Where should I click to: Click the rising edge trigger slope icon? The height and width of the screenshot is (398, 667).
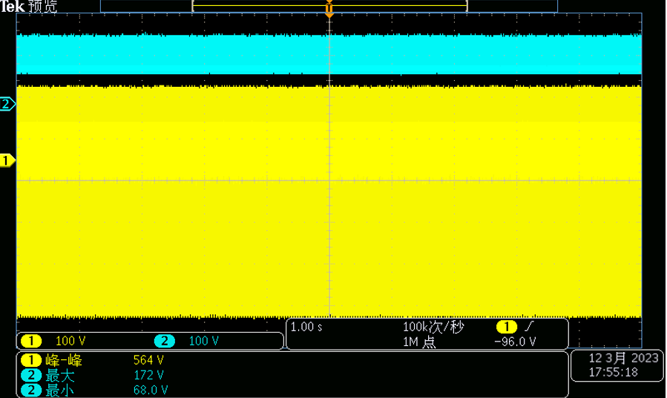coord(528,327)
